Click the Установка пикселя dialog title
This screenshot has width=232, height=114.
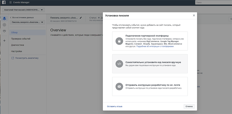[117, 16]
